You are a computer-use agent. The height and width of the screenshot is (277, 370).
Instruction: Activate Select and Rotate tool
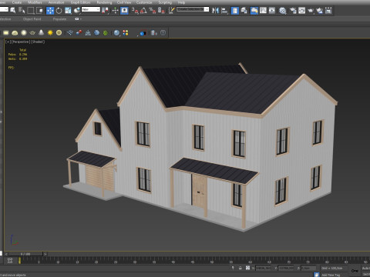tap(59, 11)
